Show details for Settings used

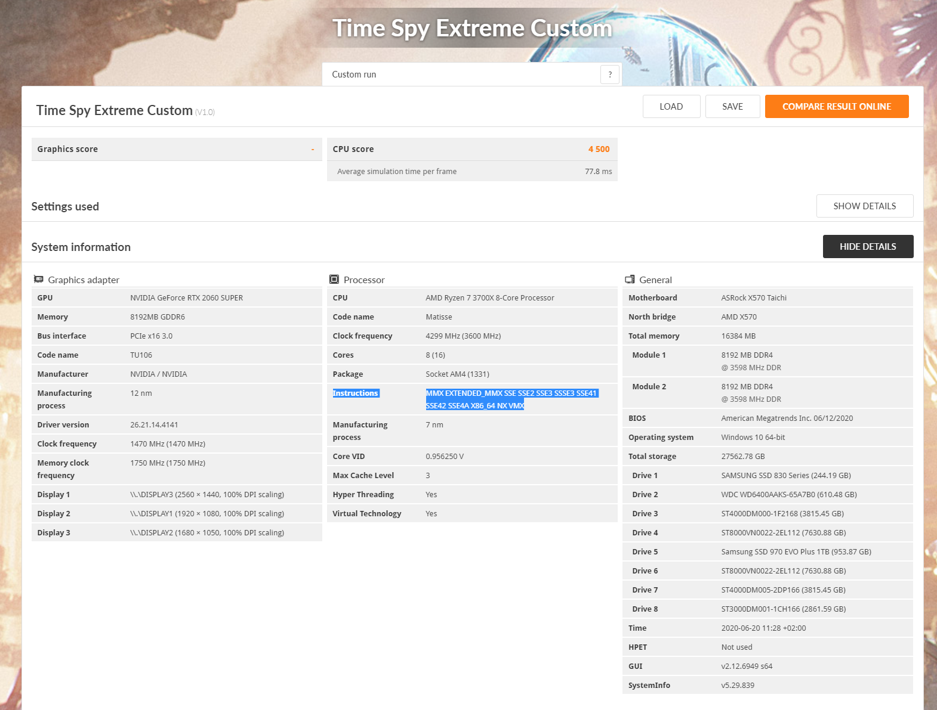point(865,206)
